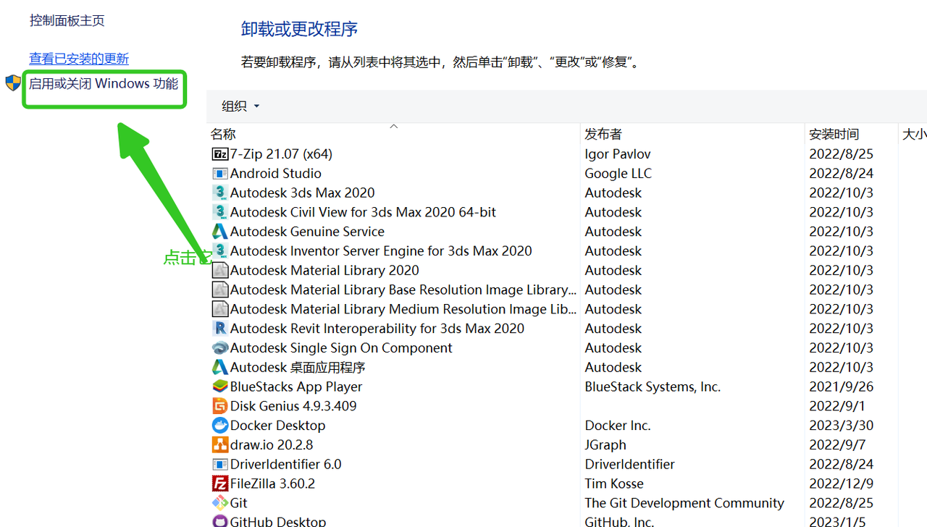This screenshot has height=527, width=927.
Task: Select FileZilla 3.60.2 entry
Action: [273, 484]
